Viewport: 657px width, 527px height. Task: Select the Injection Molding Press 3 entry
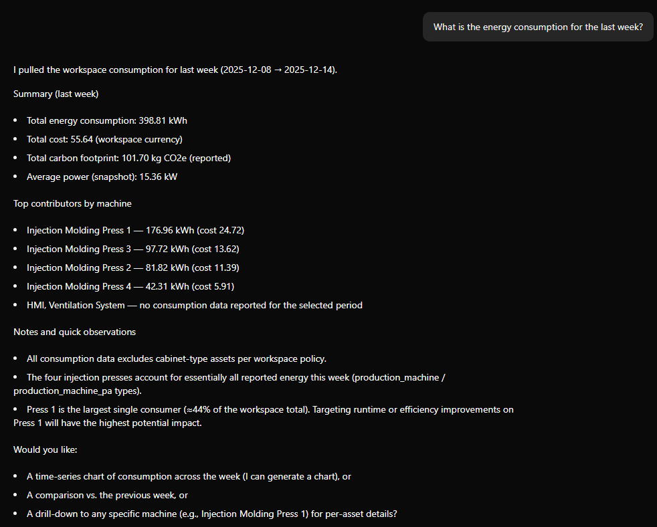pyautogui.click(x=132, y=249)
